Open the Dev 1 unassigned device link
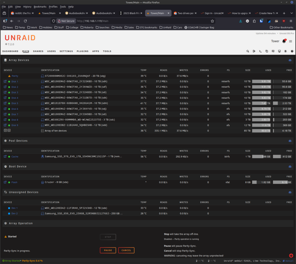 pos(14,208)
